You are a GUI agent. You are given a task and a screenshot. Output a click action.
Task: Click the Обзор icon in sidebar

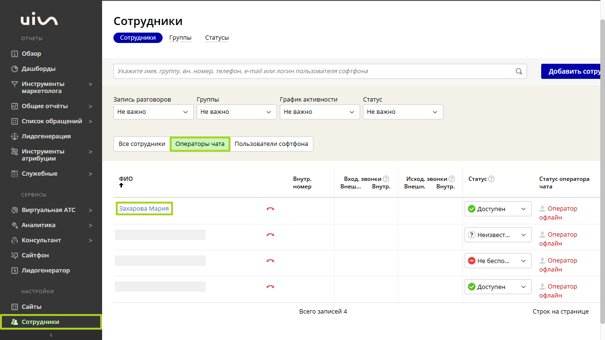[x=15, y=54]
